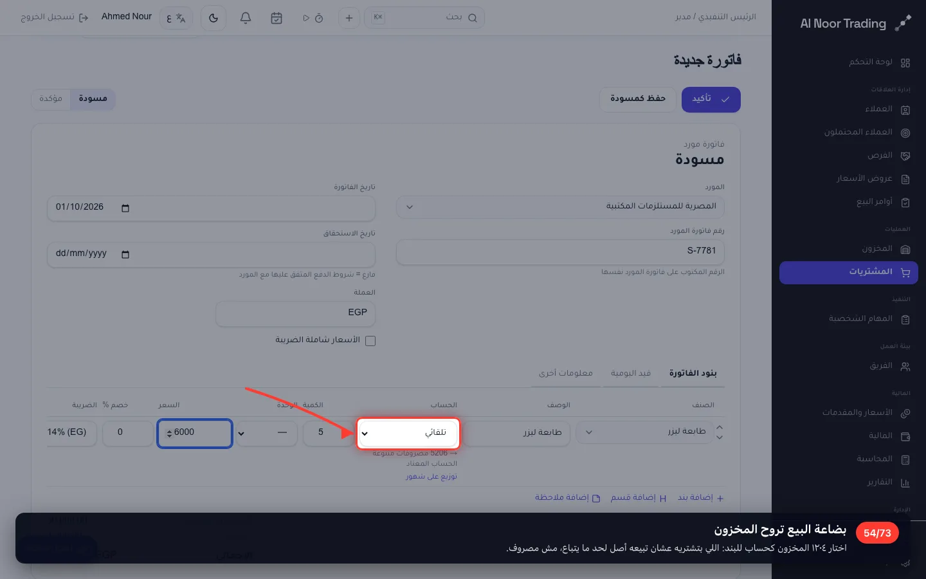Click the timer play icon in top bar

[313, 18]
